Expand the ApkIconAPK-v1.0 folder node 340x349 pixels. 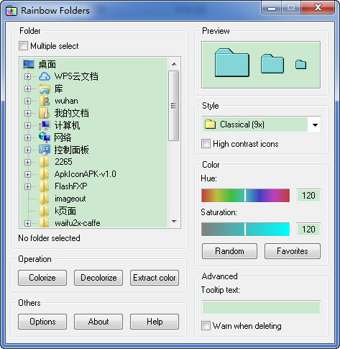27,174
